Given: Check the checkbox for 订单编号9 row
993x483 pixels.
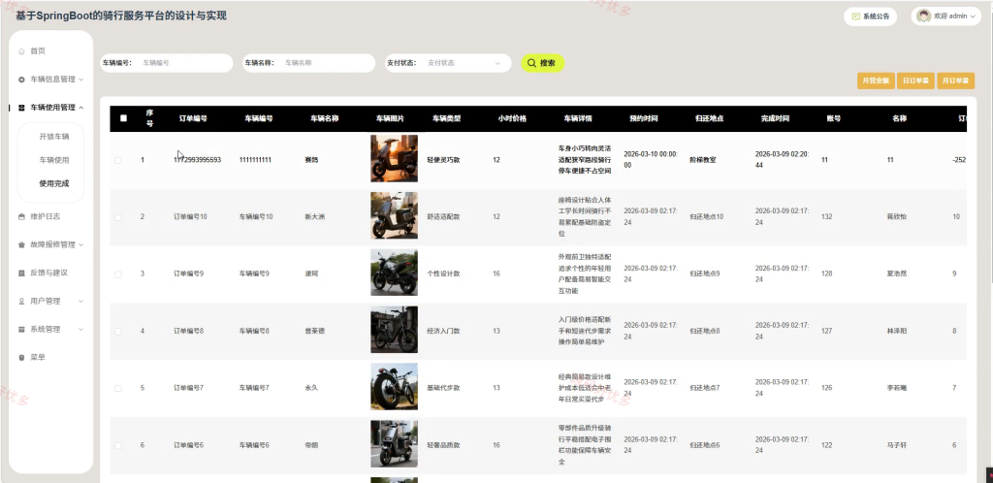Looking at the screenshot, I should 117,274.
